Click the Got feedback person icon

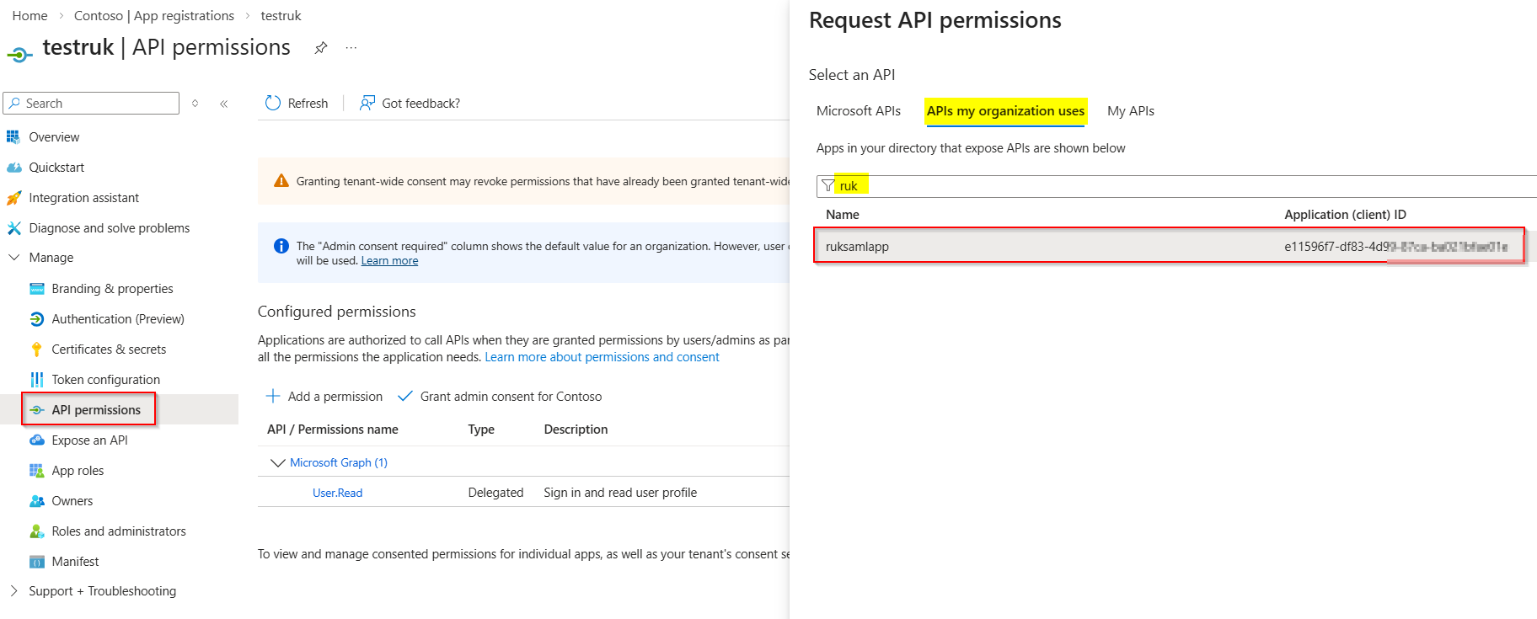tap(367, 103)
